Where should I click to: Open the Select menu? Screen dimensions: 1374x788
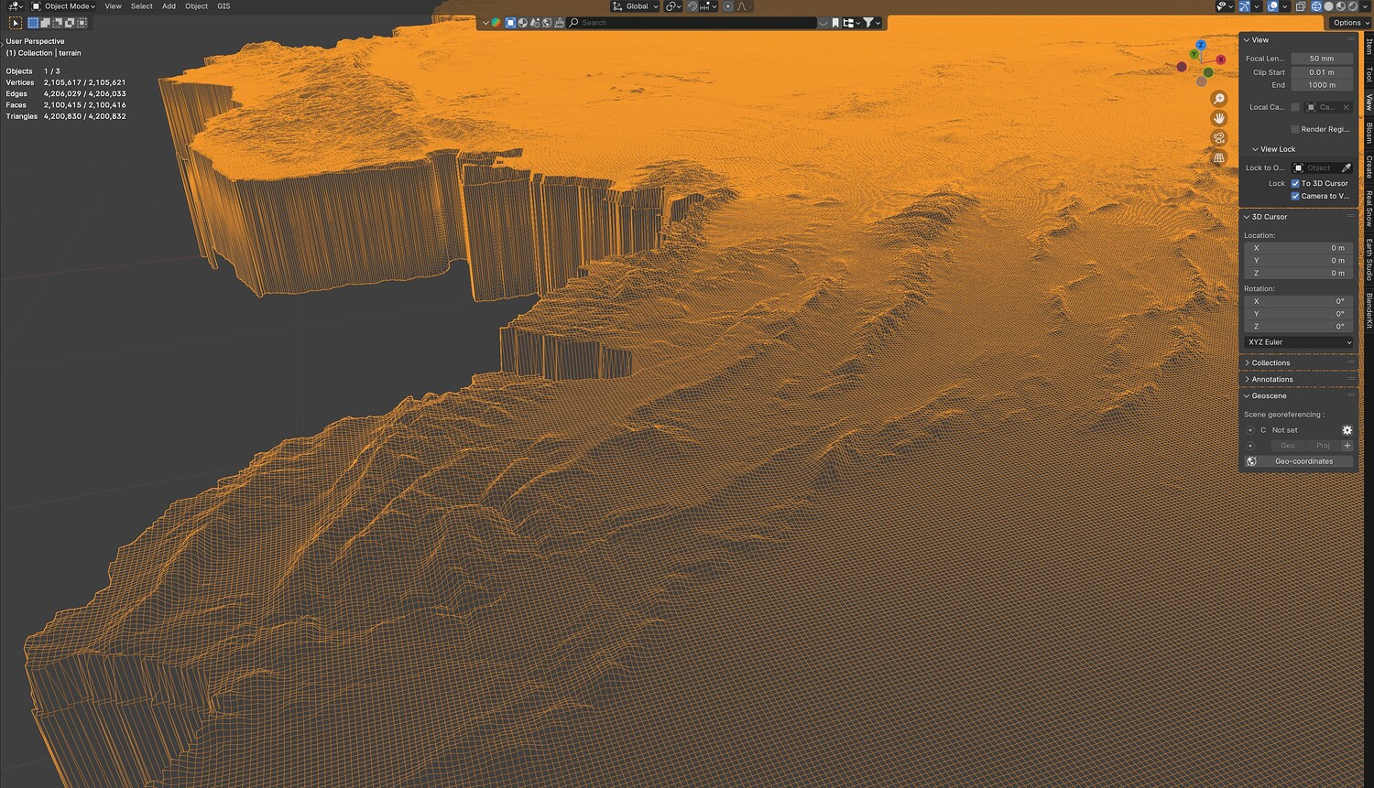point(141,6)
